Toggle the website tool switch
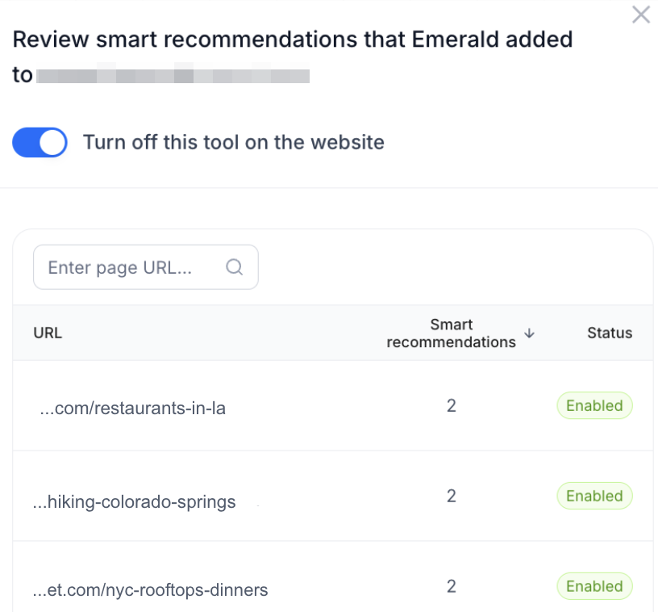The image size is (658, 612). click(40, 143)
